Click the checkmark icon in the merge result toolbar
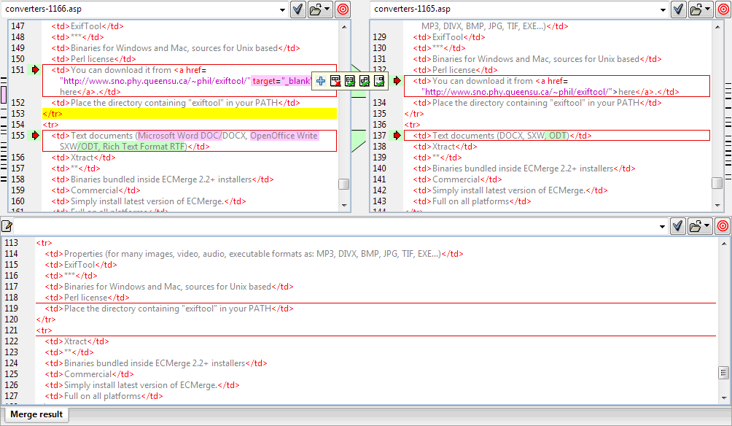Screen dimensions: 732x426 point(677,226)
